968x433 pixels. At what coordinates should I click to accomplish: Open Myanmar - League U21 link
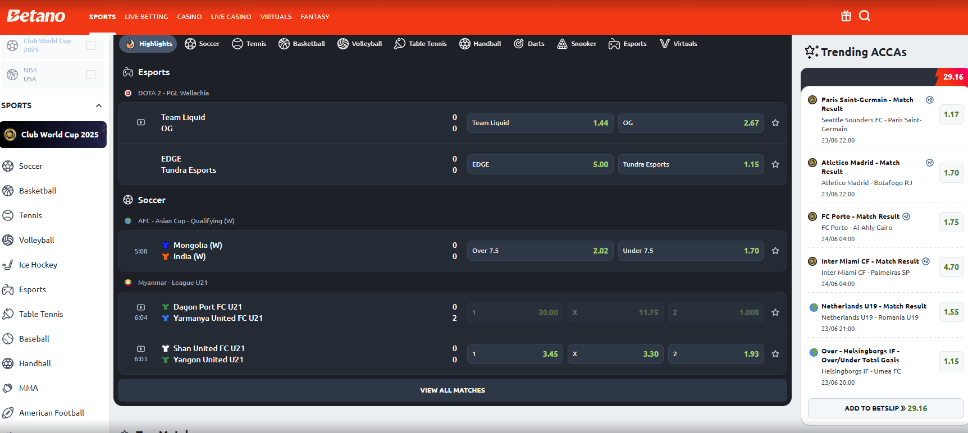(172, 283)
